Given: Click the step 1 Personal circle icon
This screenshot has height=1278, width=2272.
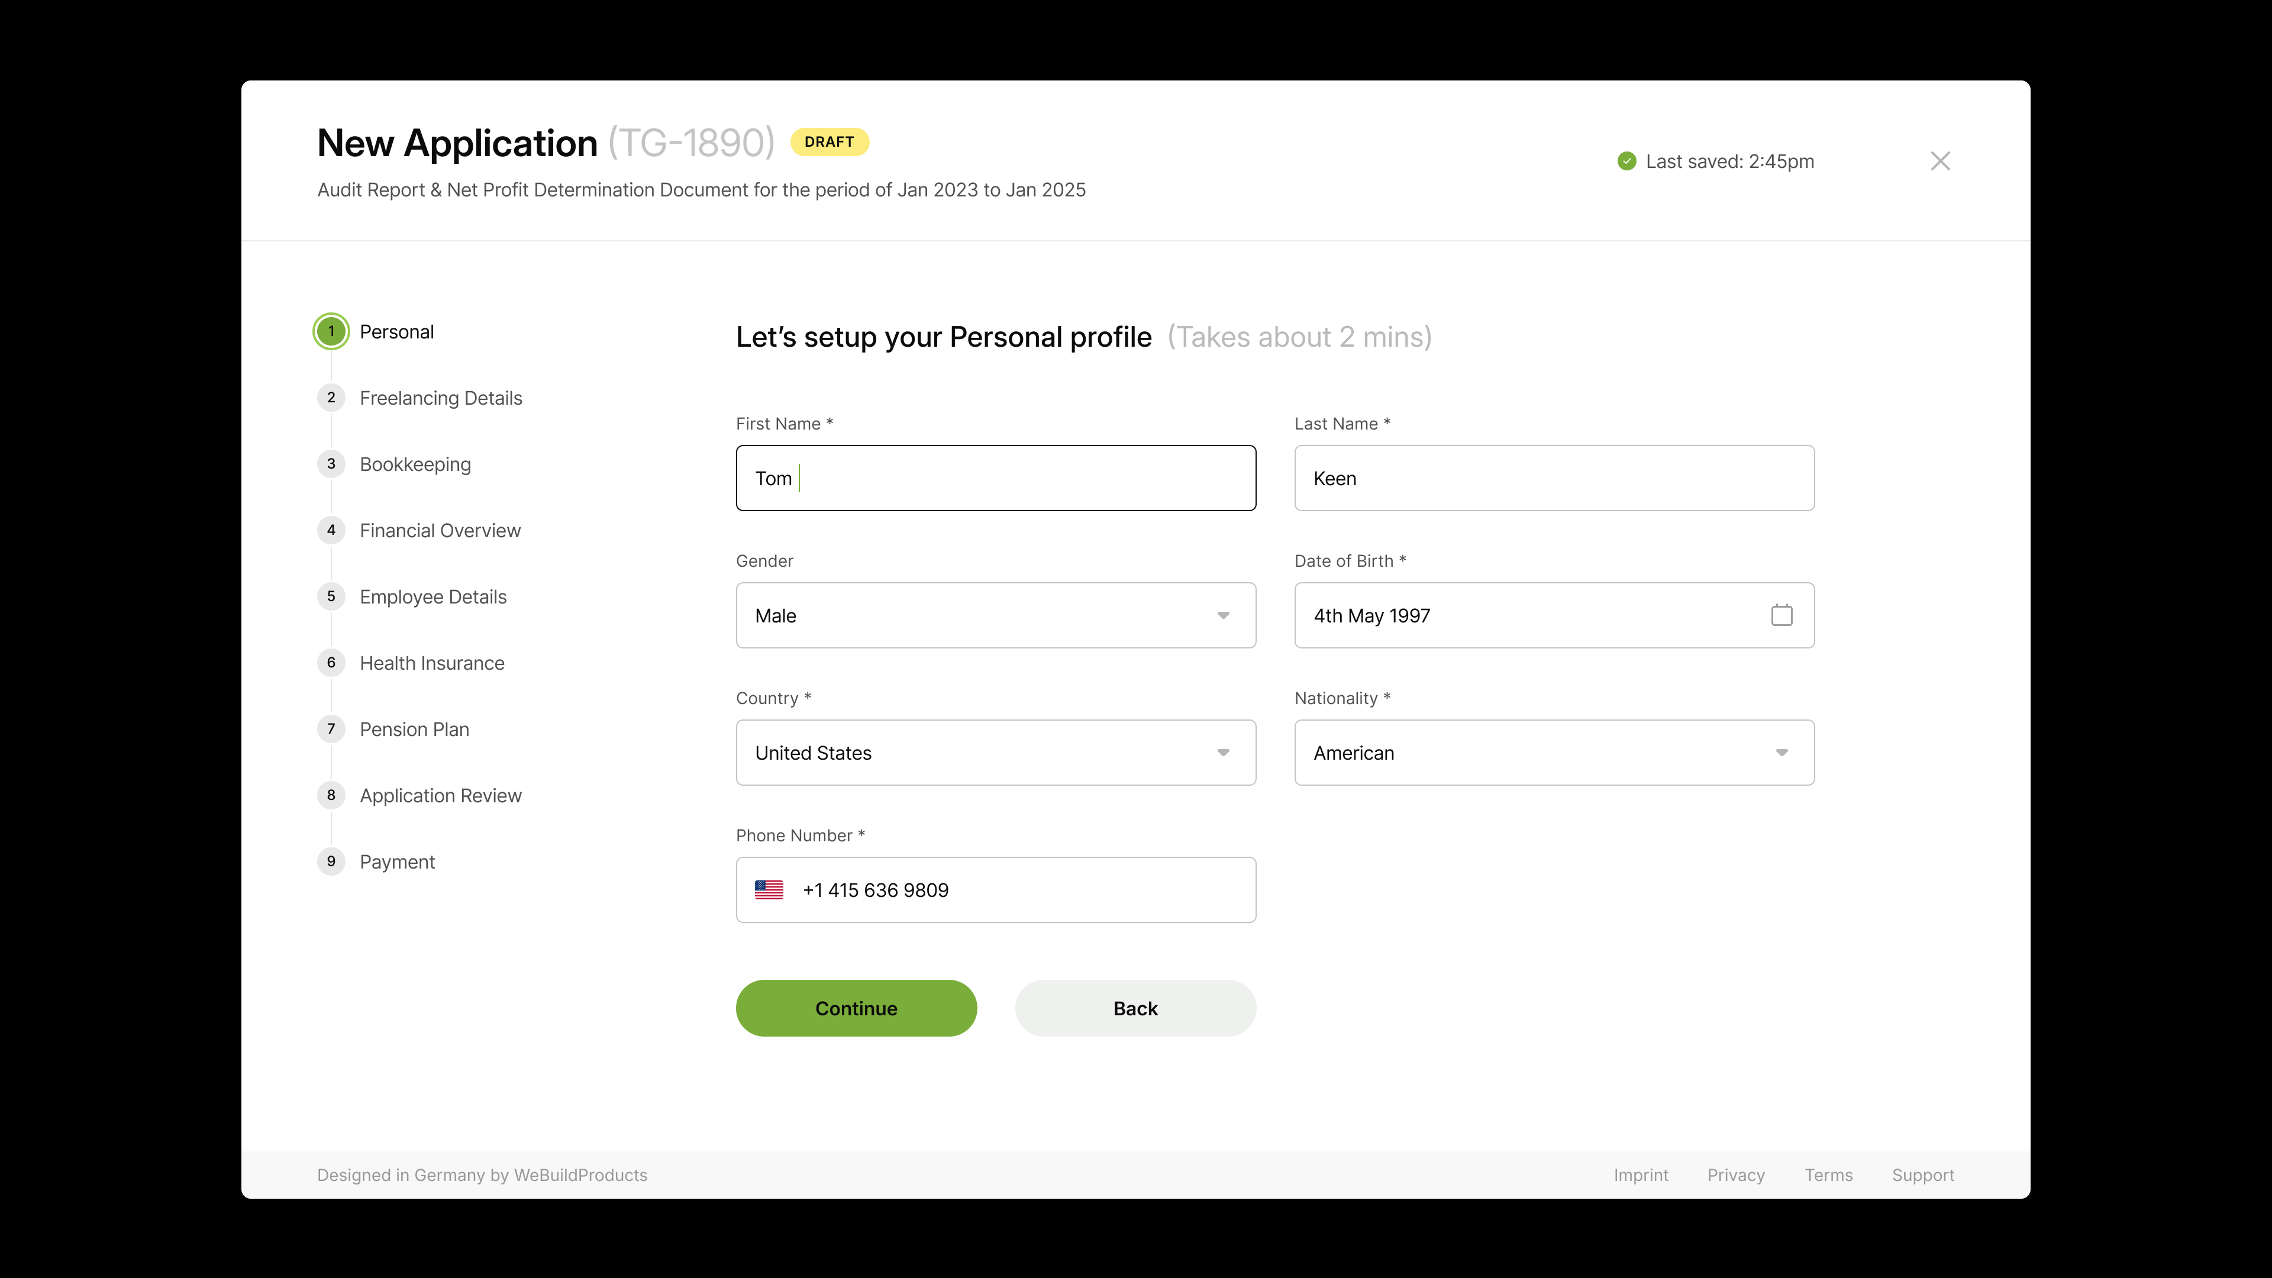Looking at the screenshot, I should [331, 331].
